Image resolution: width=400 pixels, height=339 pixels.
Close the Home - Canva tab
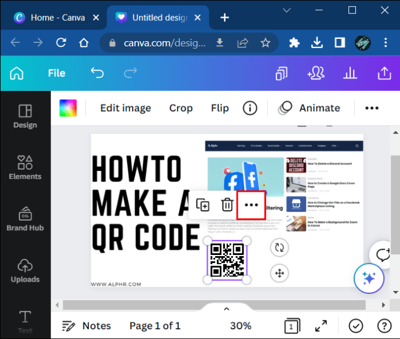(x=96, y=17)
